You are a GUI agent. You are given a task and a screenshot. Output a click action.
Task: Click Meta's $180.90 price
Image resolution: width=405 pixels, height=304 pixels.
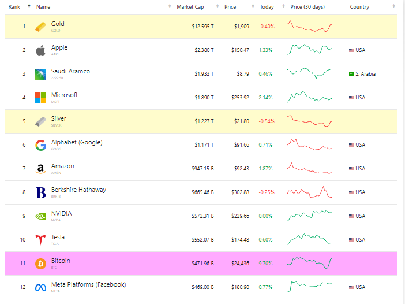point(240,287)
